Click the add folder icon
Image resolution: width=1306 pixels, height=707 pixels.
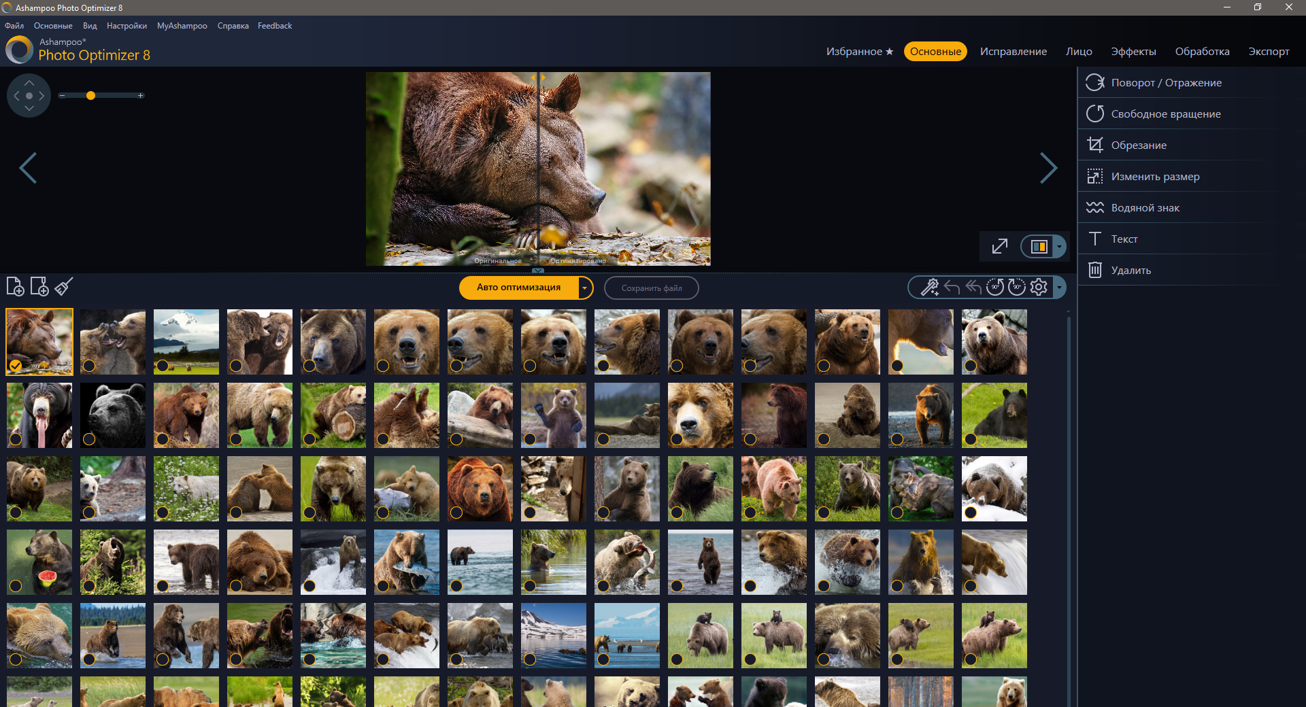[39, 287]
